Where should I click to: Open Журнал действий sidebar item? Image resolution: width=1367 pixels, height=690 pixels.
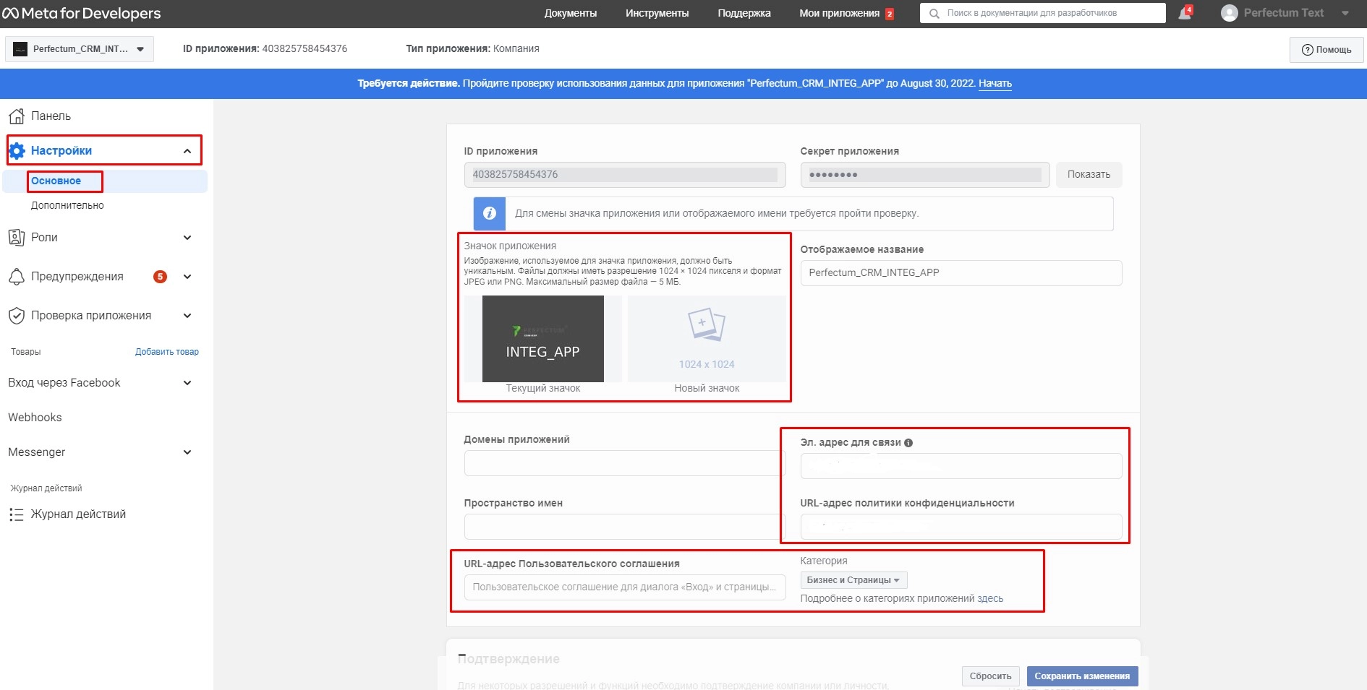78,514
